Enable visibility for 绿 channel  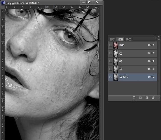(111, 61)
